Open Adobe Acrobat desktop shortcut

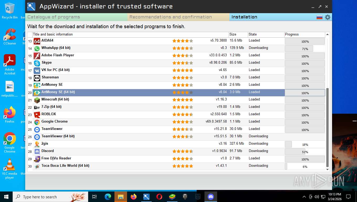[x=10, y=64]
